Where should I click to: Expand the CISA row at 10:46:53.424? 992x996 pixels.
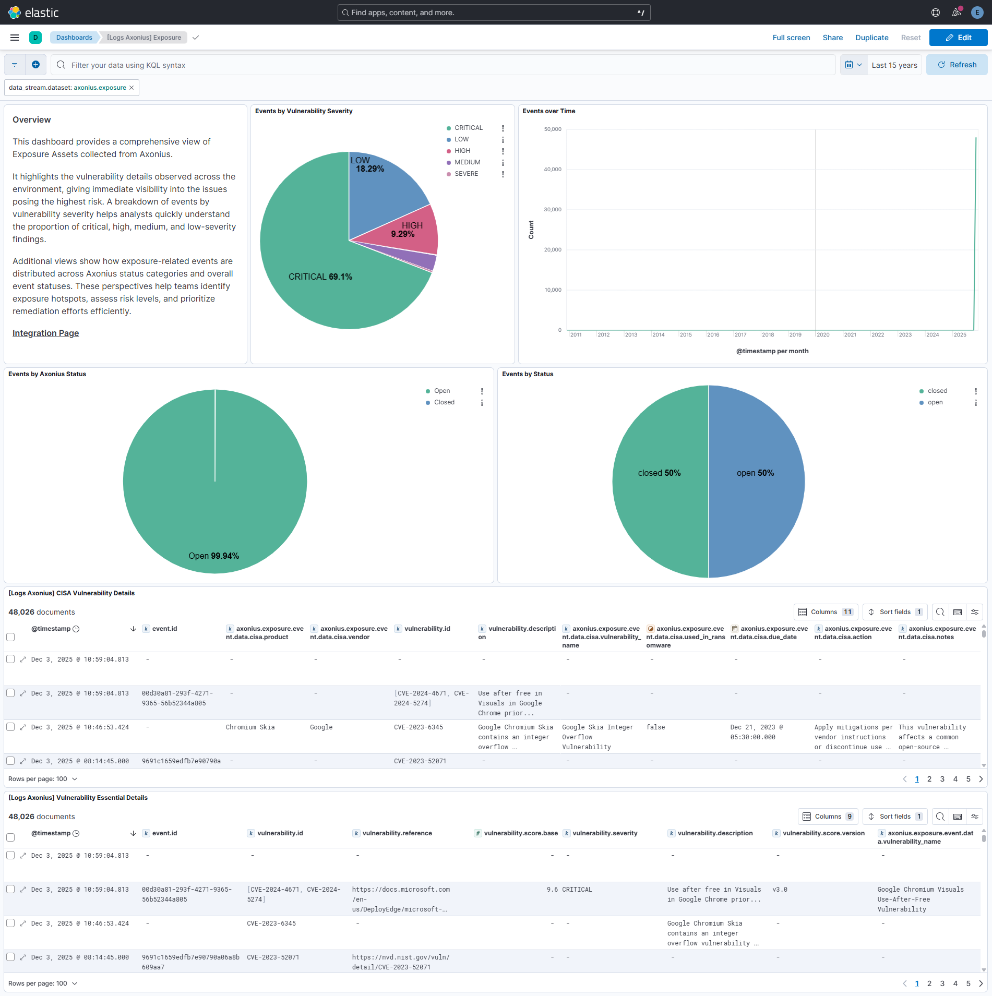click(x=23, y=727)
